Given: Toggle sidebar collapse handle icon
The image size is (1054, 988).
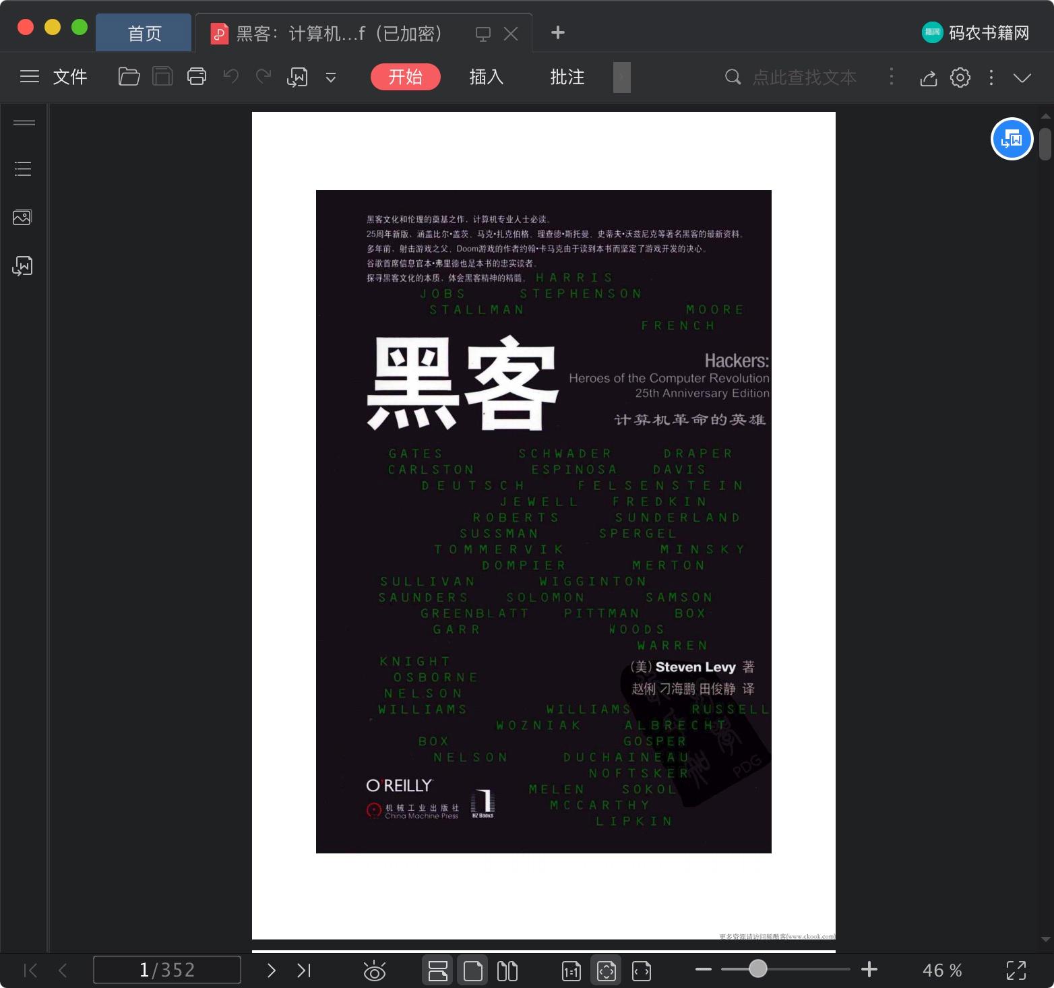Looking at the screenshot, I should pos(24,123).
